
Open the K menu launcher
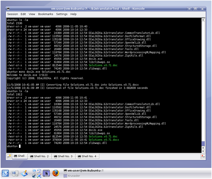click(x=5, y=173)
